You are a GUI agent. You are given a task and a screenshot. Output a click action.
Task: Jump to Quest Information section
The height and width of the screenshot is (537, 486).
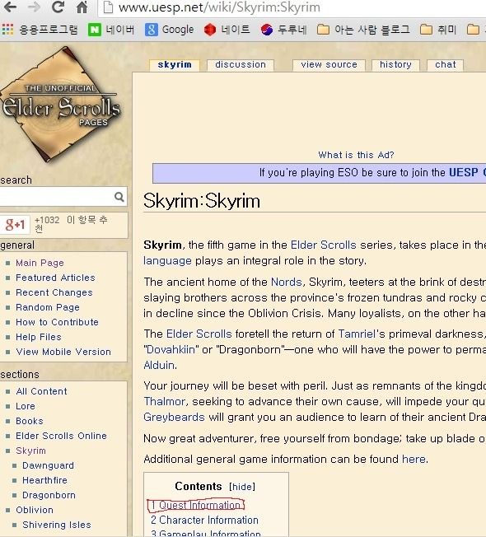tap(195, 505)
